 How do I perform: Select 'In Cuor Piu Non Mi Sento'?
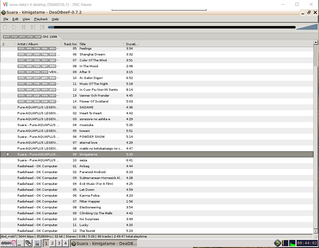157,89
